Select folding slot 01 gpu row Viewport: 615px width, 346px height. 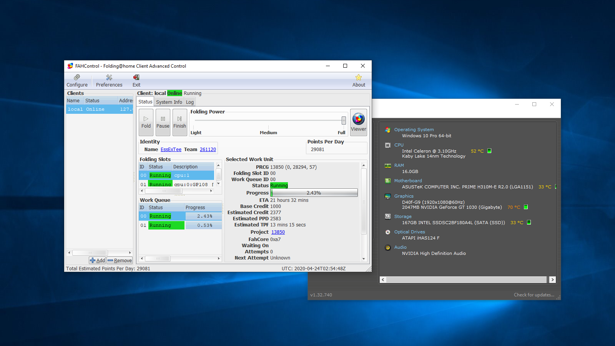(x=176, y=184)
